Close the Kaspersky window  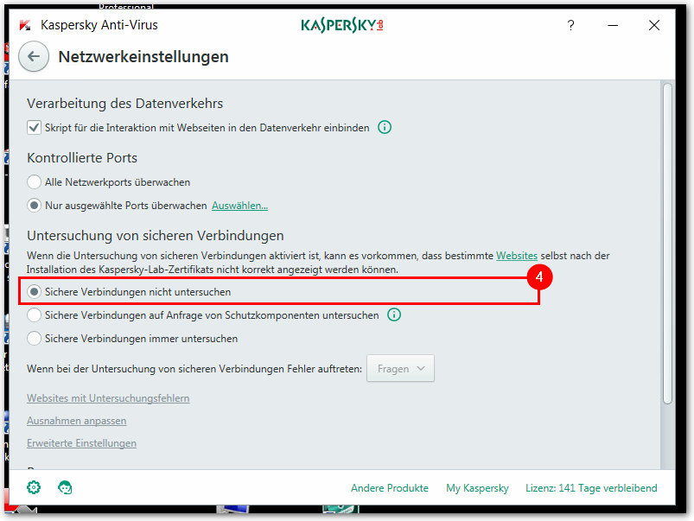[654, 25]
